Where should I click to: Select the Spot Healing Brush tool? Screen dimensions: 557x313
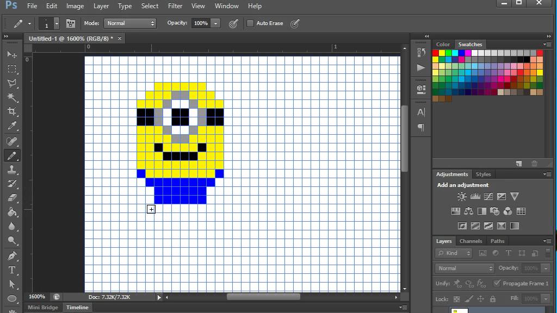coord(12,141)
